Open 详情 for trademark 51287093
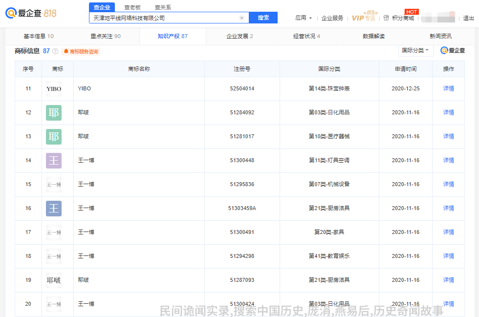479x317 pixels. pyautogui.click(x=449, y=280)
